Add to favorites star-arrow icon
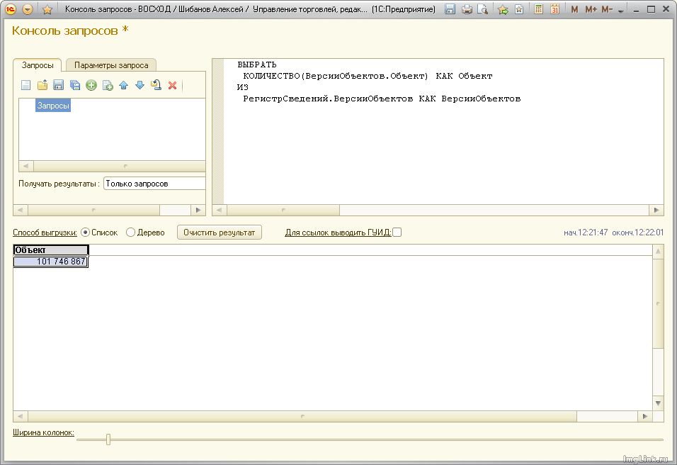Image resolution: width=677 pixels, height=465 pixels. click(x=503, y=9)
